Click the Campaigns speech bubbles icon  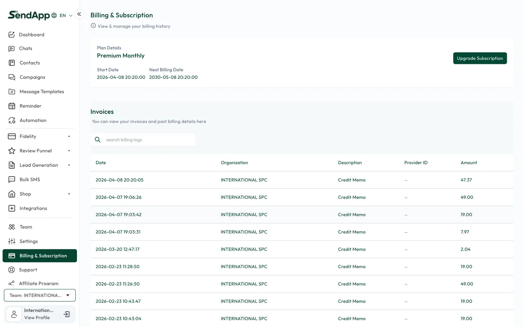(12, 77)
